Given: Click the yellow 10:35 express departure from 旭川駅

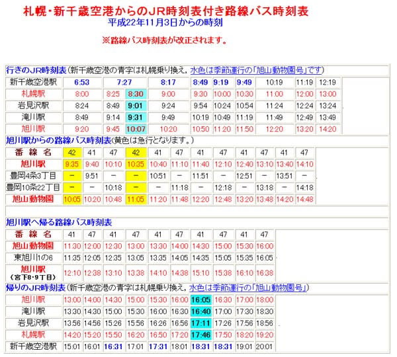Looking at the screenshot, I should (136, 164).
